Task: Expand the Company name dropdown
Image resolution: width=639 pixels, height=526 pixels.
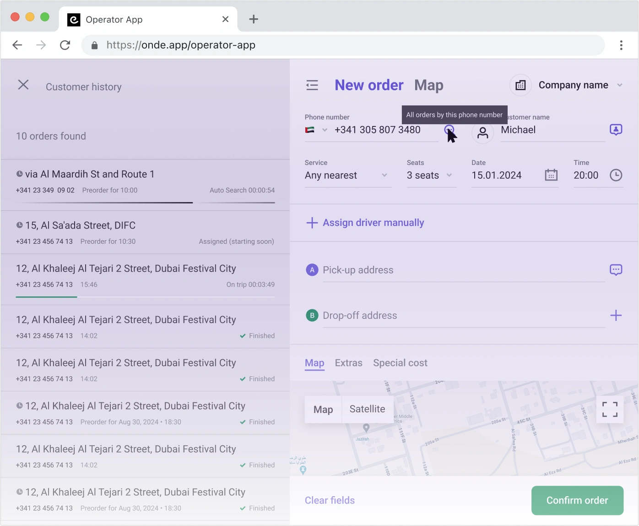Action: click(x=579, y=85)
